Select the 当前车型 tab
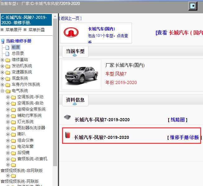This screenshot has height=186, width=203. pos(75,52)
